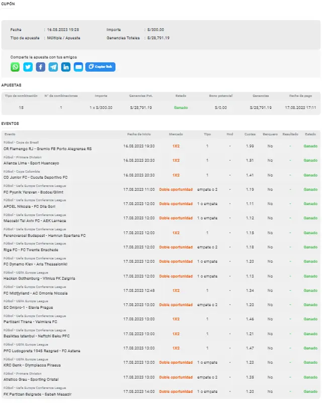Click Doble oportunidad in Pyunik Yerevan row
Screen dimensions: 322x403
pyautogui.click(x=176, y=189)
